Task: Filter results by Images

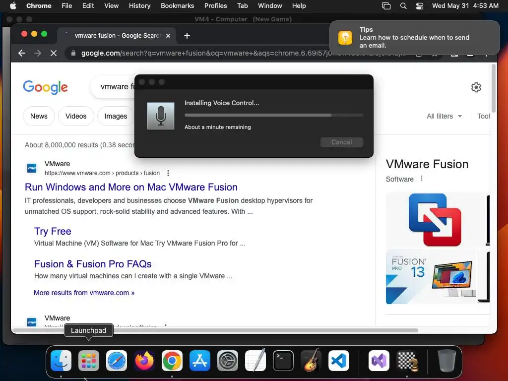Action: [116, 116]
